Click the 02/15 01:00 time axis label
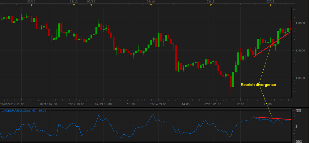309x143 pixels. tap(213, 104)
